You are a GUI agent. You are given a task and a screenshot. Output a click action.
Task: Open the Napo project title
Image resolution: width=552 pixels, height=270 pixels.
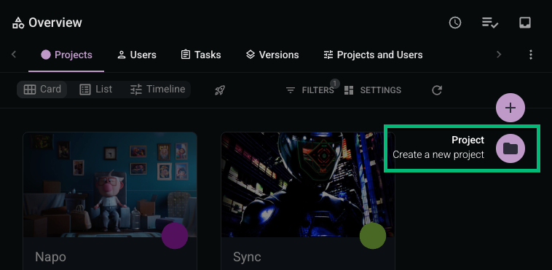(x=50, y=257)
